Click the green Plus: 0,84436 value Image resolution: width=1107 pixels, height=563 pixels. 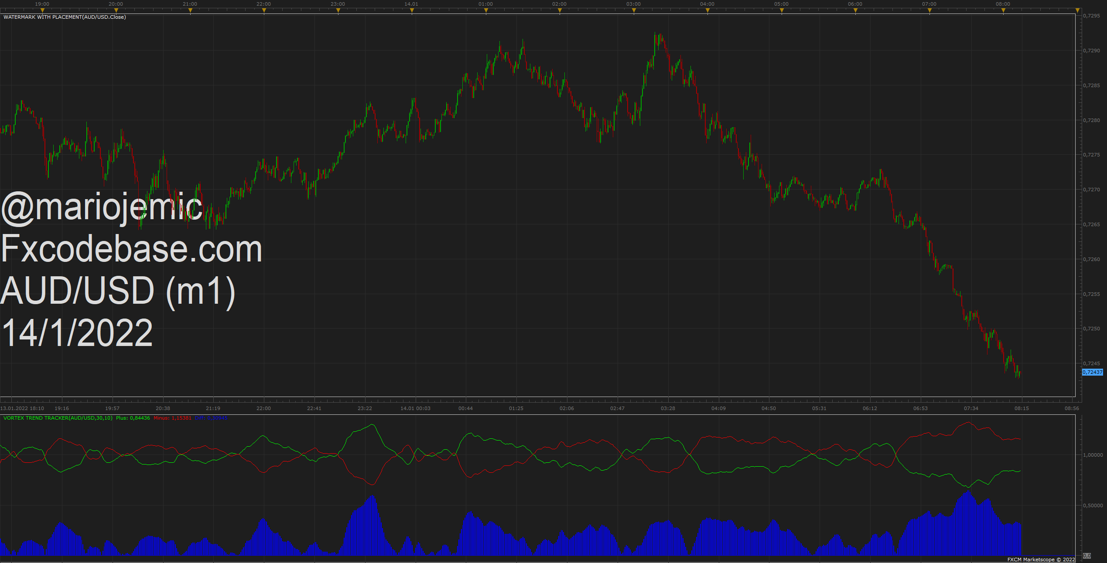coord(133,418)
